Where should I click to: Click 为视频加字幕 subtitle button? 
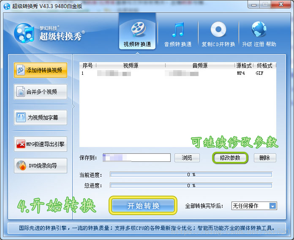pos(41,117)
